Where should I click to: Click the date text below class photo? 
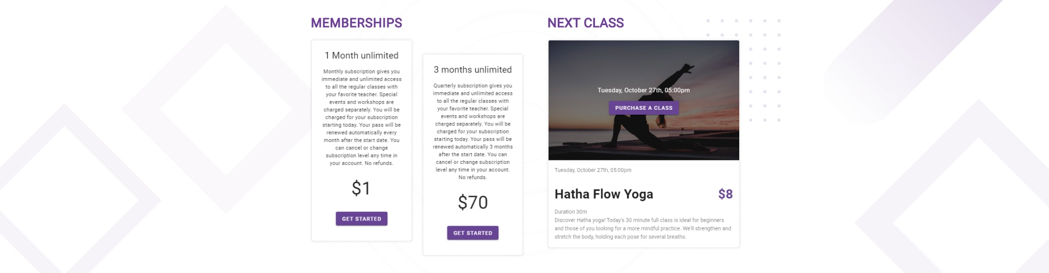[x=593, y=170]
